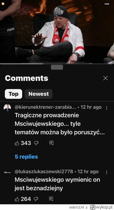
Task: Reply to the Tragiczne prowadzenie comment
Action: click(x=51, y=143)
